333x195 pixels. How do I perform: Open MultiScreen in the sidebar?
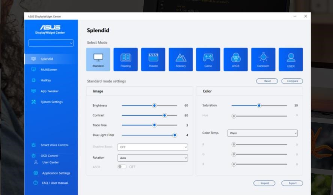[x=49, y=70]
